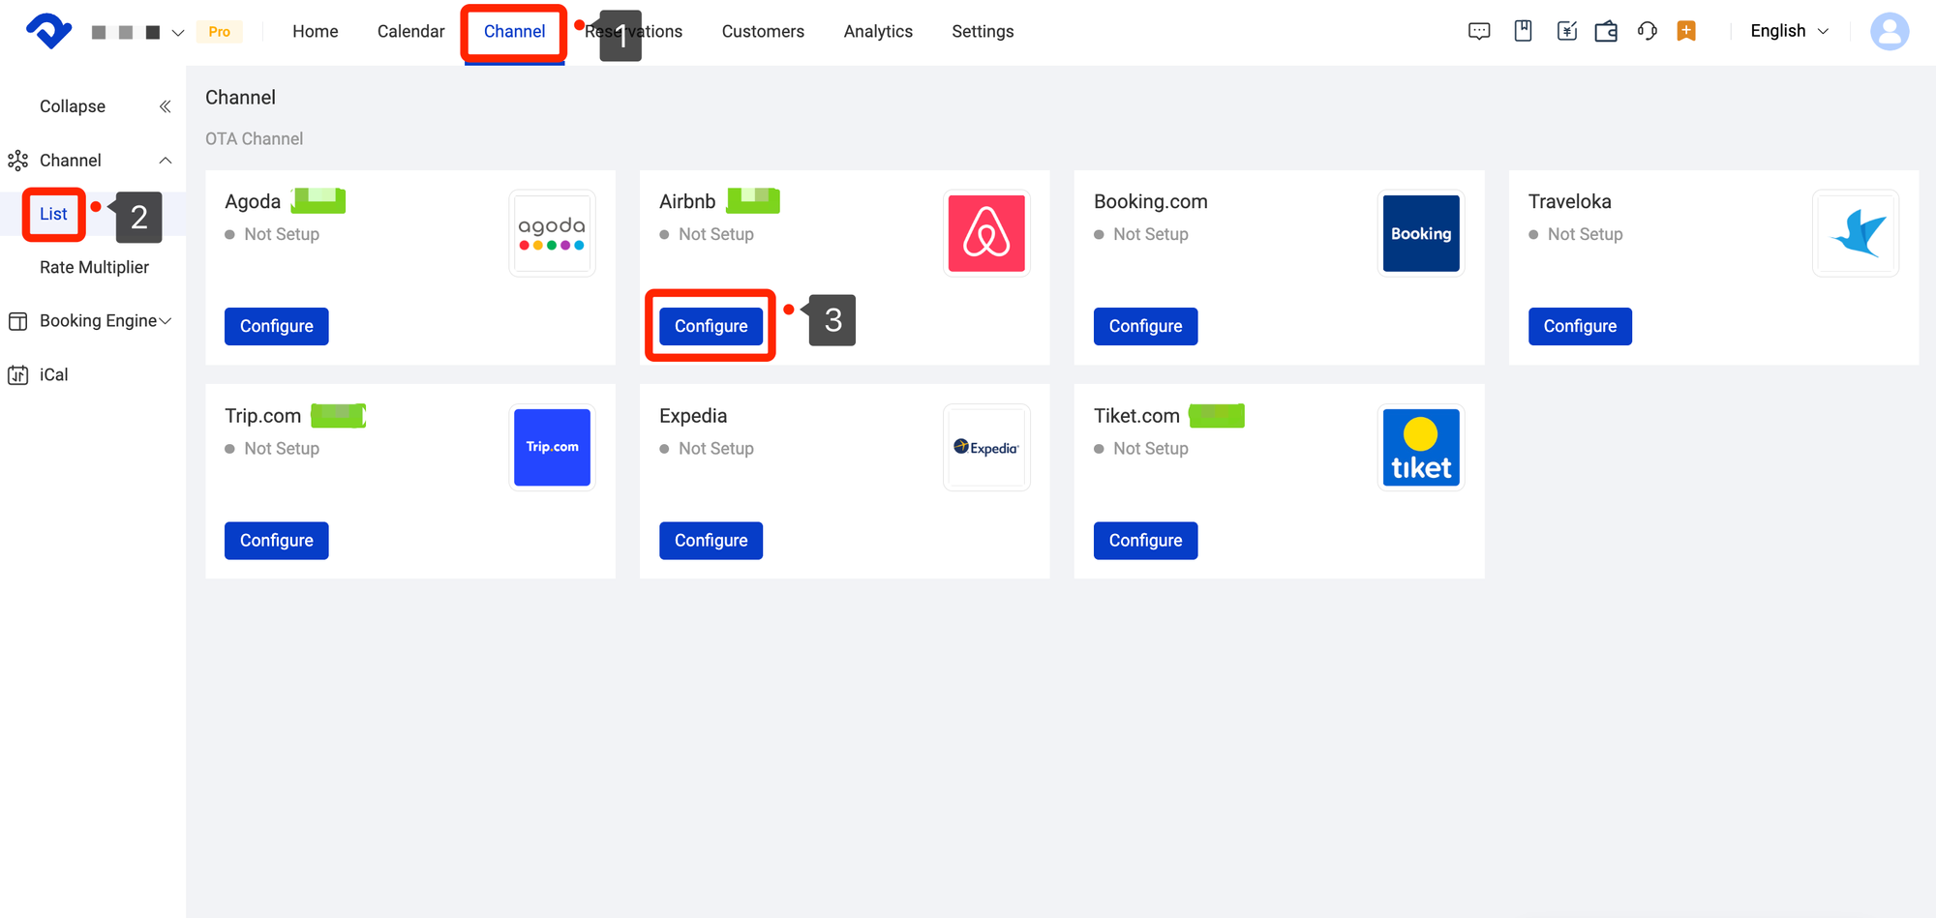Open iCal from the sidebar
The image size is (1936, 918).
tap(53, 375)
